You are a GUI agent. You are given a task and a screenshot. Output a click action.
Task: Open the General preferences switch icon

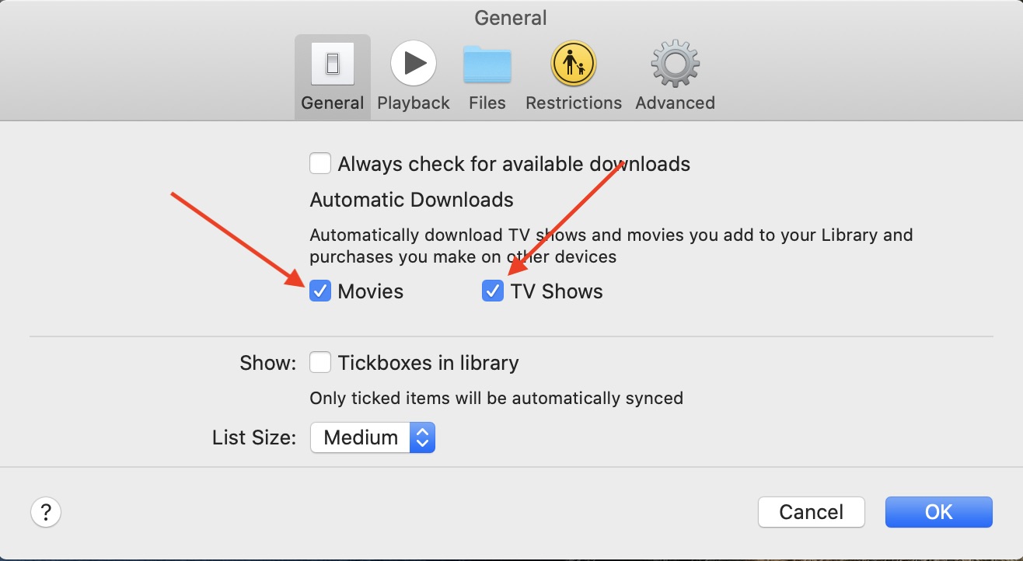point(333,64)
